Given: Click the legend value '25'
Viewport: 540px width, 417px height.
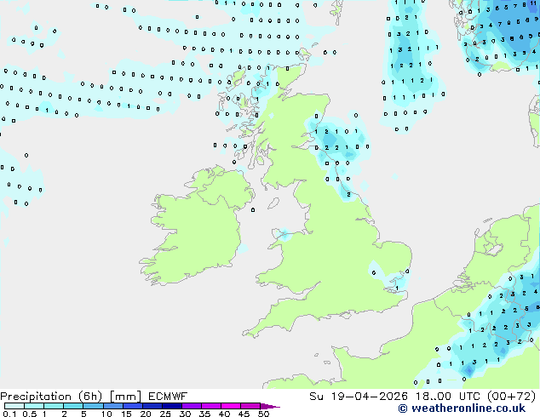Looking at the screenshot, I should 165,414.
